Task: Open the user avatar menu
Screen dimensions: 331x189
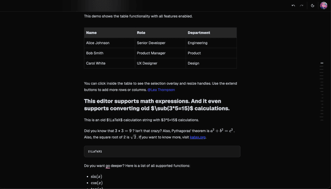Action: pos(324,6)
